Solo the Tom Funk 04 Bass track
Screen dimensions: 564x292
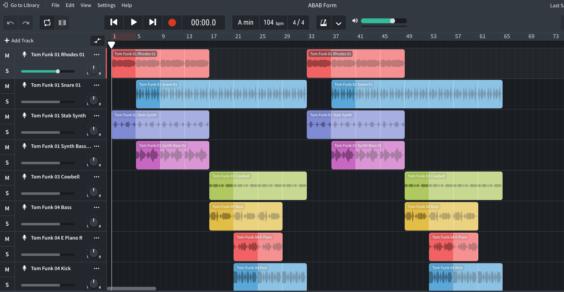tap(7, 224)
